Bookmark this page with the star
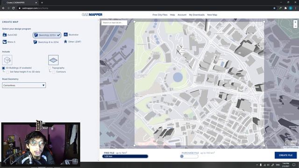 point(274,8)
